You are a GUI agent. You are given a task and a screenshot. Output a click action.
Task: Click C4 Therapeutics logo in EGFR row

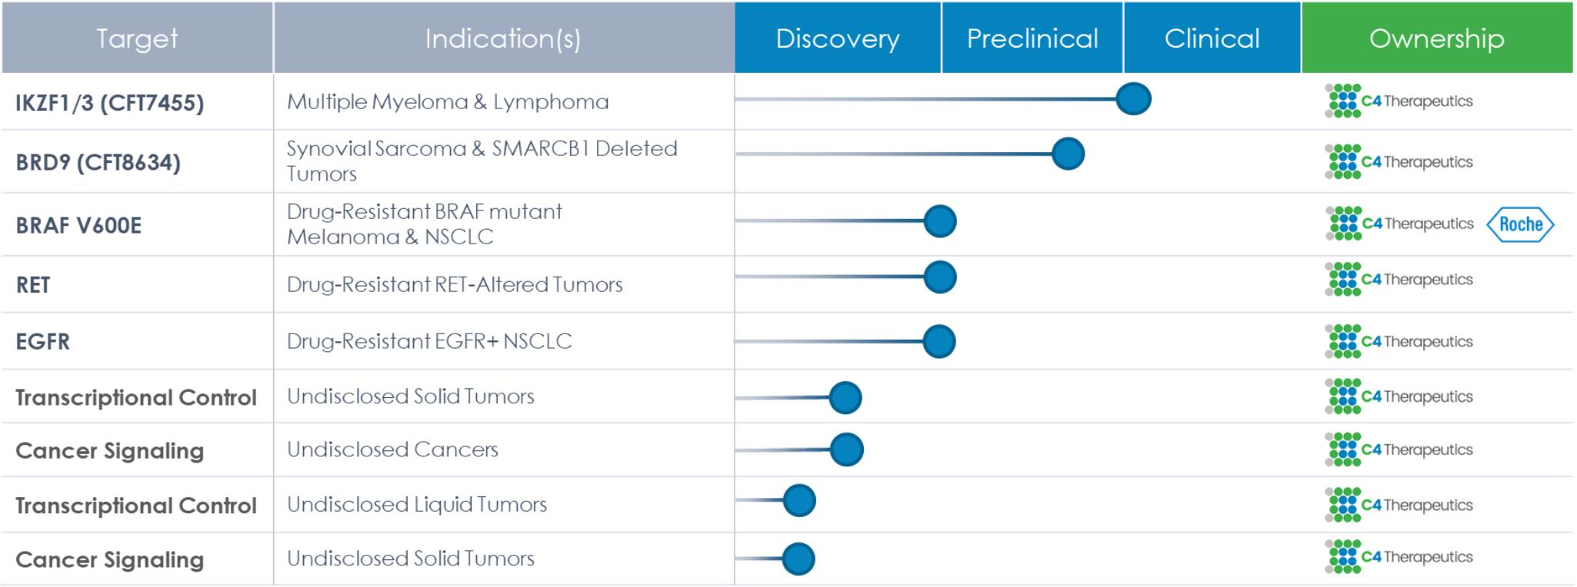pyautogui.click(x=1399, y=342)
